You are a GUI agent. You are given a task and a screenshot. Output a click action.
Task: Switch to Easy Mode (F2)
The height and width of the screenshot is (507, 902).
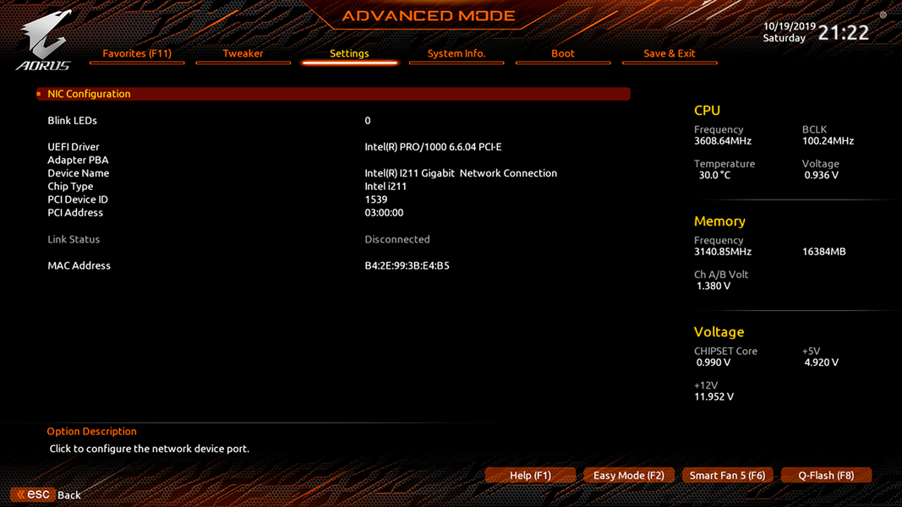(629, 476)
